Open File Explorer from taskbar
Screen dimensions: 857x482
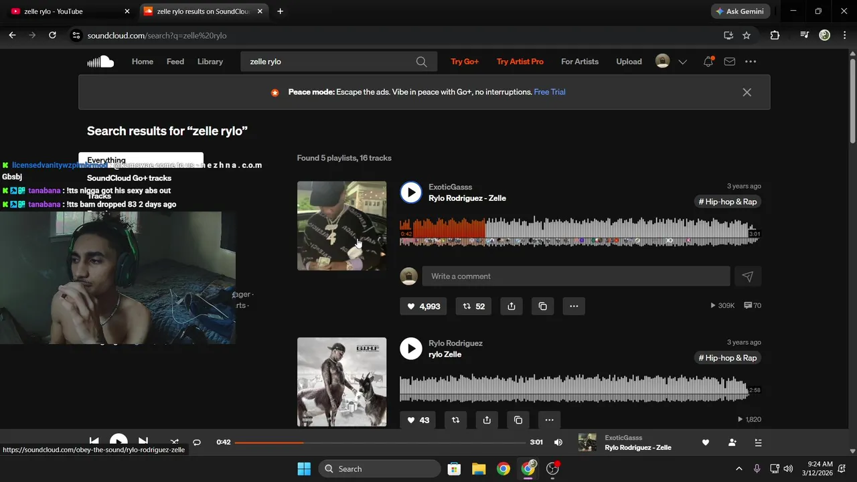click(478, 469)
